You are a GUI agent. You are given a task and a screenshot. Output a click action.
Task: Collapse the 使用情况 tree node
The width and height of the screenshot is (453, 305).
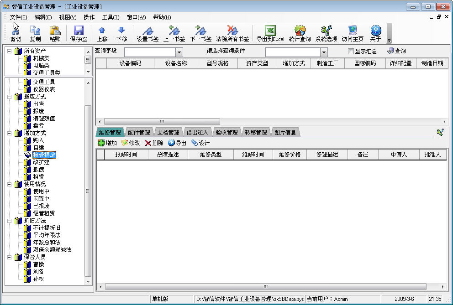pyautogui.click(x=9, y=184)
